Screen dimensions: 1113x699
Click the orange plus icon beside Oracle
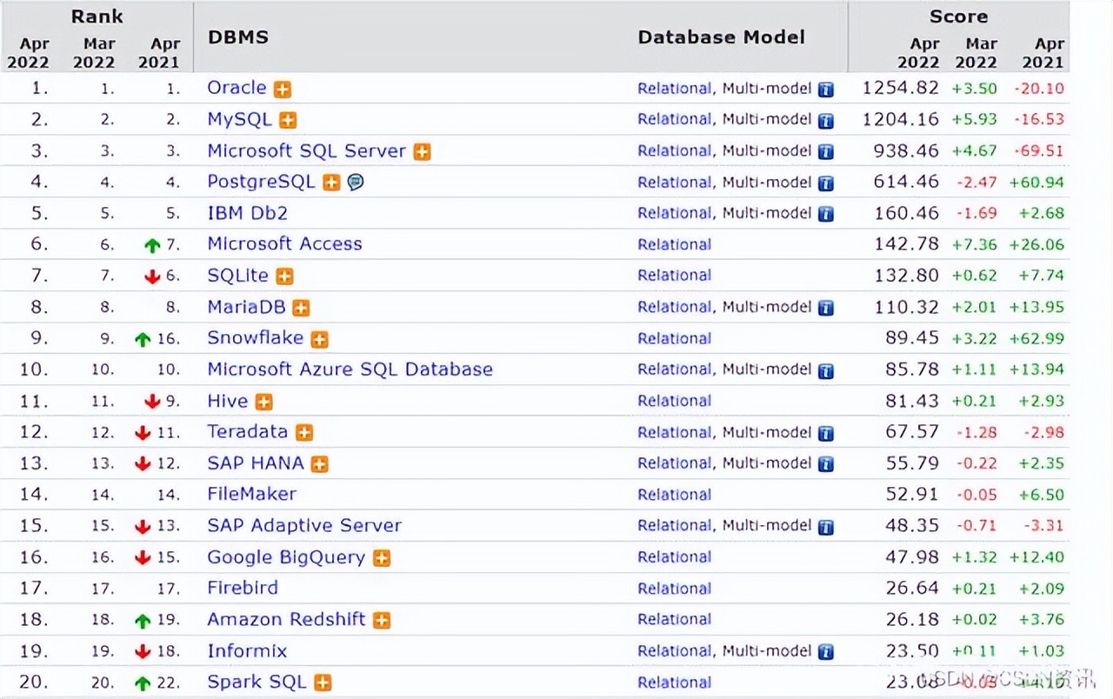[x=283, y=90]
